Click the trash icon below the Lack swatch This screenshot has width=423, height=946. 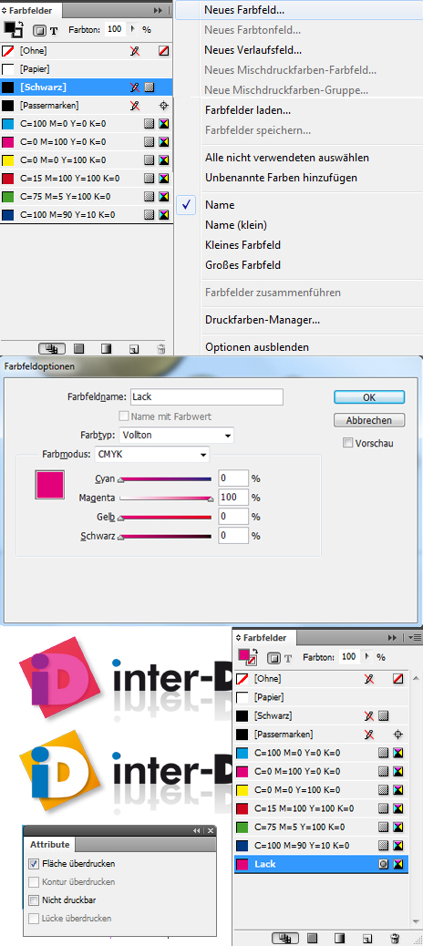pos(396,938)
